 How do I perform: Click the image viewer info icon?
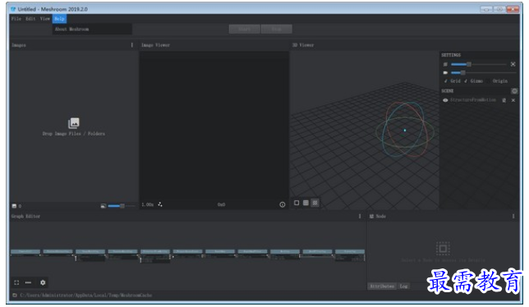(x=283, y=204)
